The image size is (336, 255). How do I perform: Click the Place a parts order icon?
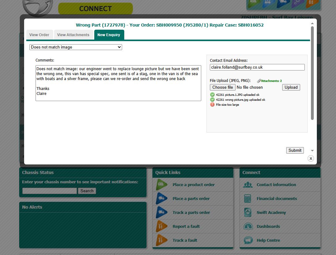point(161,199)
